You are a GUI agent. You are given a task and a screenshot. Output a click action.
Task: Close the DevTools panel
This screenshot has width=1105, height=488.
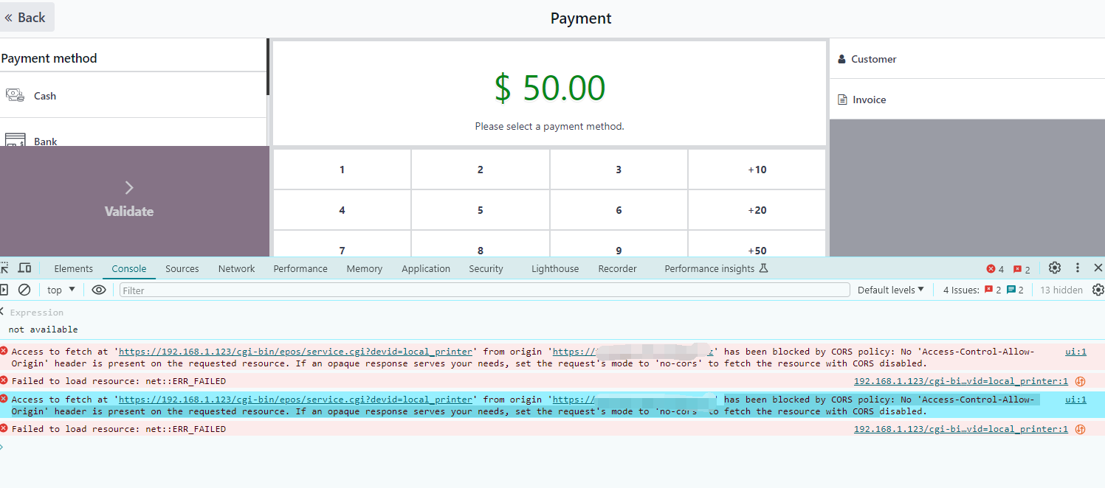[1098, 268]
